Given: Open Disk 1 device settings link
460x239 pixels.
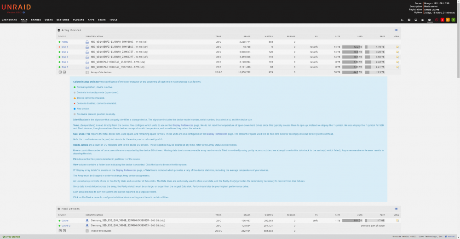Looking at the screenshot, I should pyautogui.click(x=64, y=47).
